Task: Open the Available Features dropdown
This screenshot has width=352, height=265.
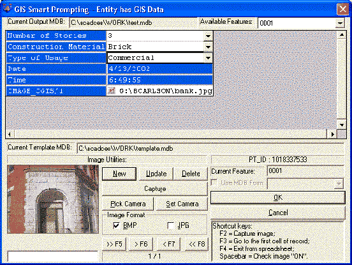Action: pyautogui.click(x=340, y=23)
